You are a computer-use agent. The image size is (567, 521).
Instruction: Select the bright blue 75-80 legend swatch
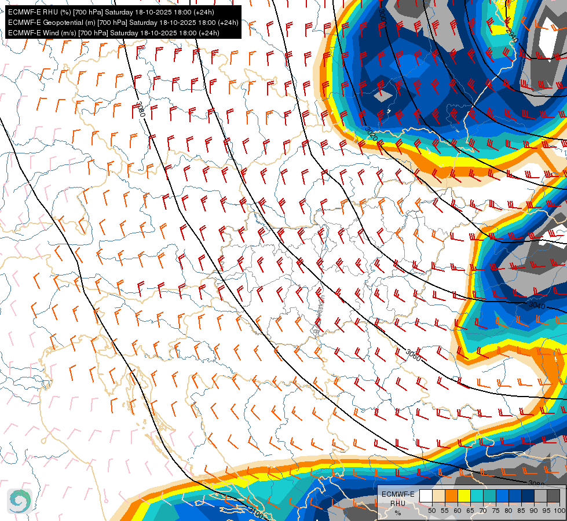point(503,496)
